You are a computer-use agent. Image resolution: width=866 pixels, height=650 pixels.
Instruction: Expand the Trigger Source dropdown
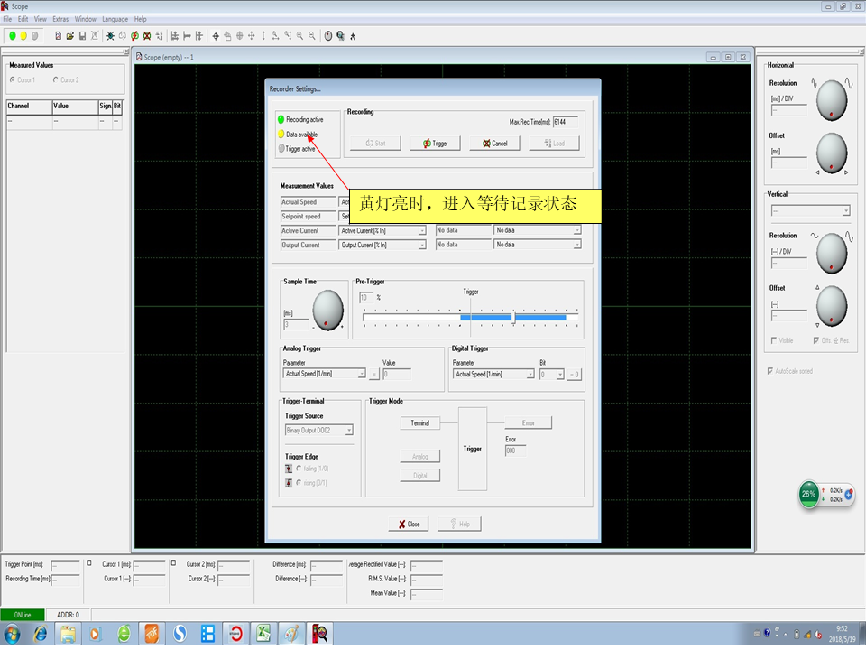349,431
